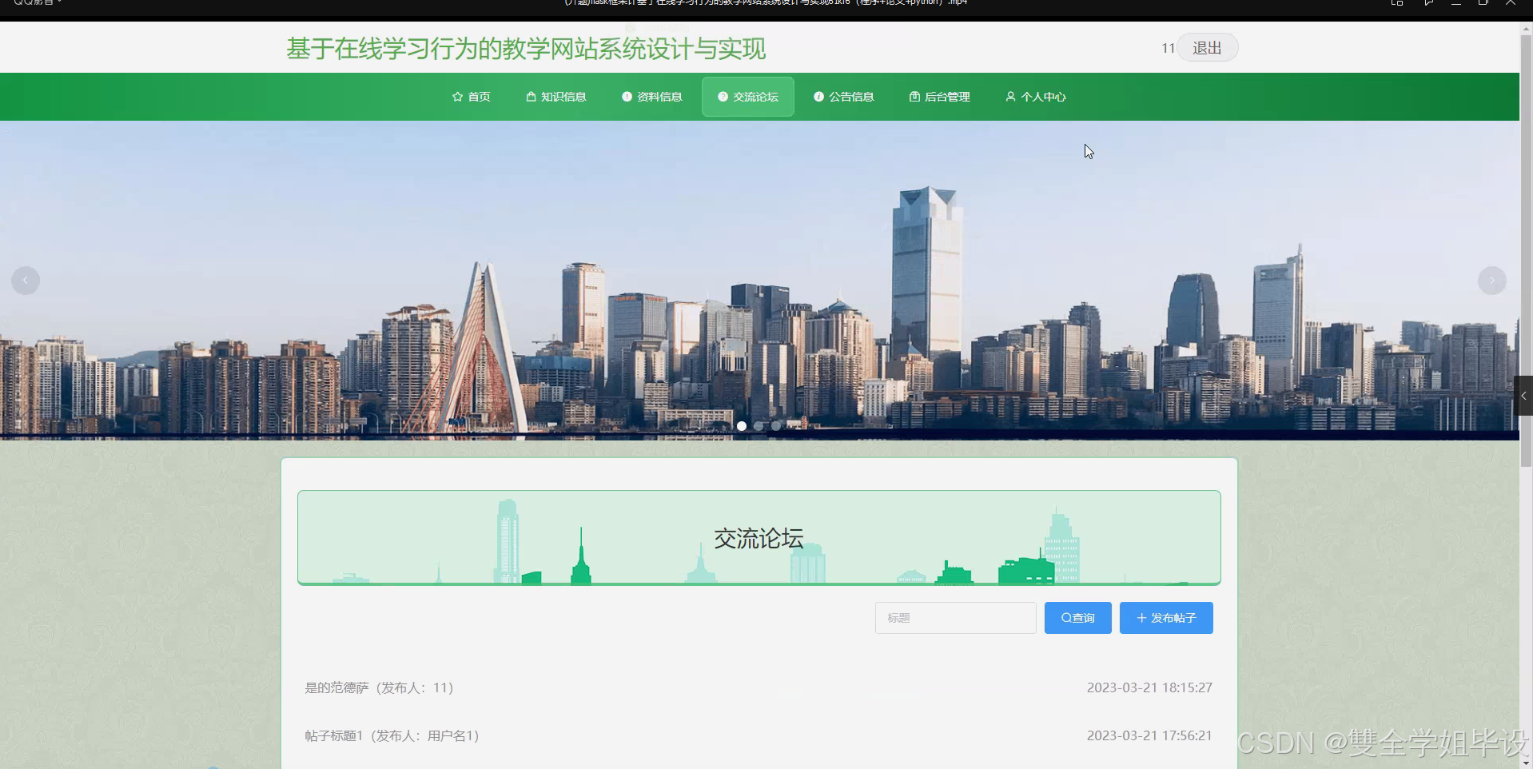
Task: Click the plus icon on 发布帖子 button
Action: (x=1141, y=617)
